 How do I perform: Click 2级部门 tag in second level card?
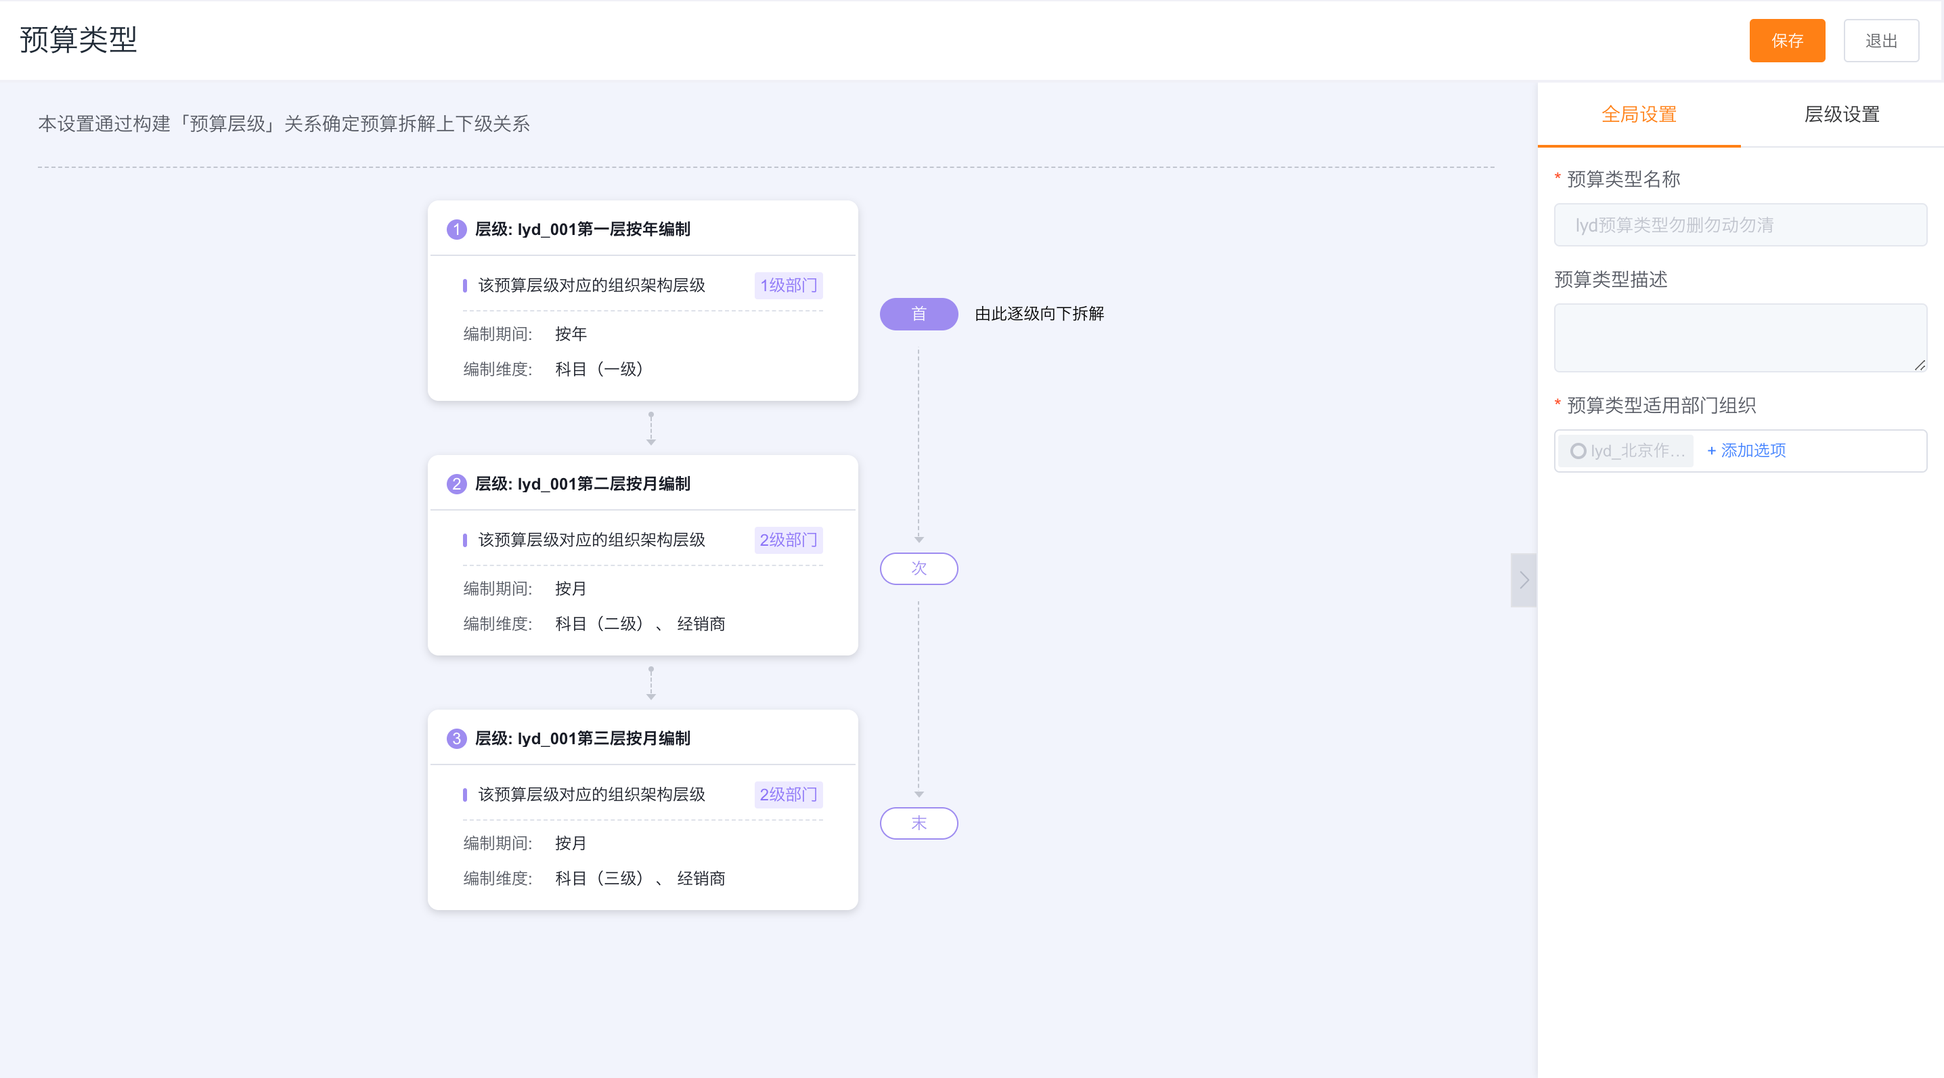(x=788, y=540)
